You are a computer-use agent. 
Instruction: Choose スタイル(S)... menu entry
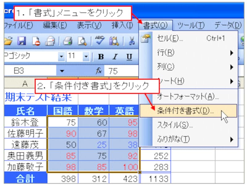[x=188, y=125]
